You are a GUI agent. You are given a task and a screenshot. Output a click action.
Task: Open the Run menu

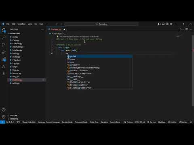pos(41,24)
